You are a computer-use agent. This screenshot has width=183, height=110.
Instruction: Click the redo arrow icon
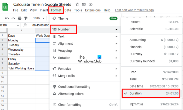click(13, 18)
